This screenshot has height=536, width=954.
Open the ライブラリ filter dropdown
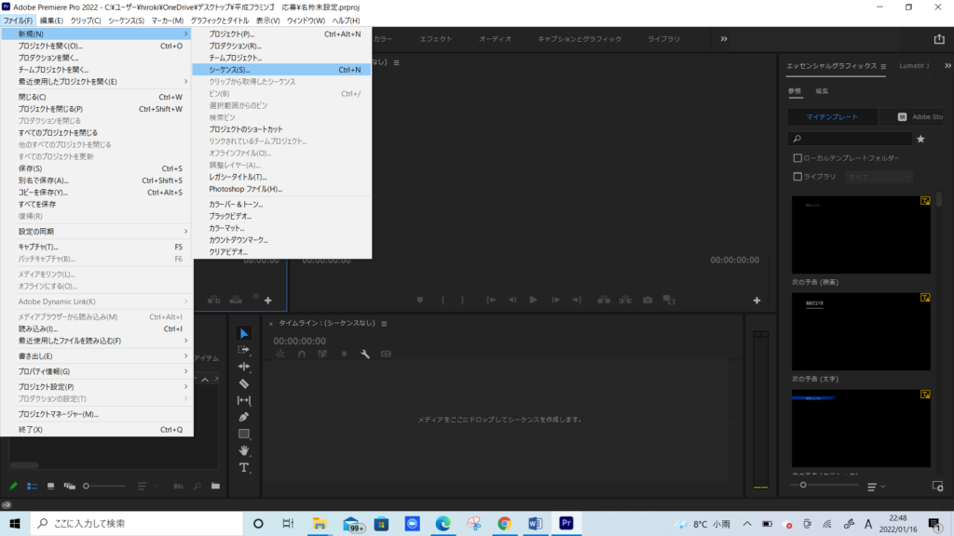pyautogui.click(x=879, y=177)
